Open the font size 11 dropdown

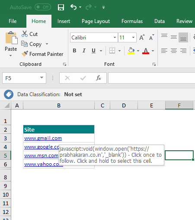pyautogui.click(x=133, y=38)
